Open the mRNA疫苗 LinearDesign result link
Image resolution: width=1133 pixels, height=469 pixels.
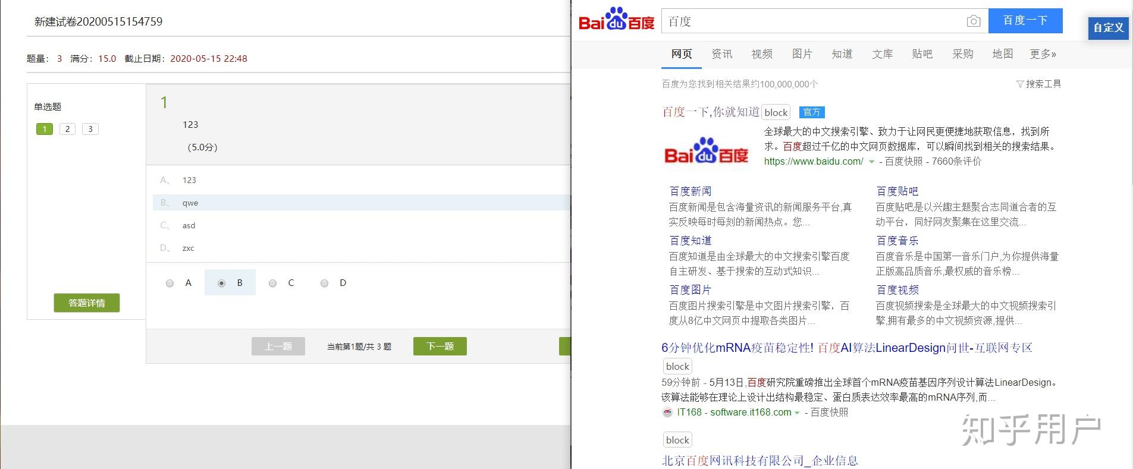pyautogui.click(x=847, y=348)
